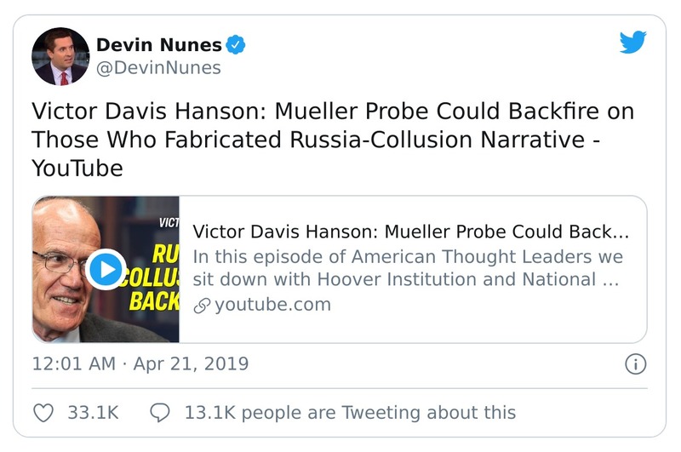The height and width of the screenshot is (452, 681).
Task: Open Devin Nunes profile picture
Action: point(60,56)
